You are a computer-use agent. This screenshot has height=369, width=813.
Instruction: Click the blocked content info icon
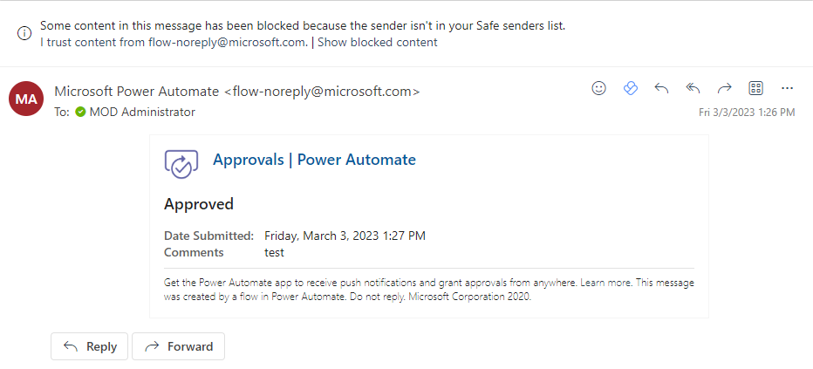click(24, 33)
